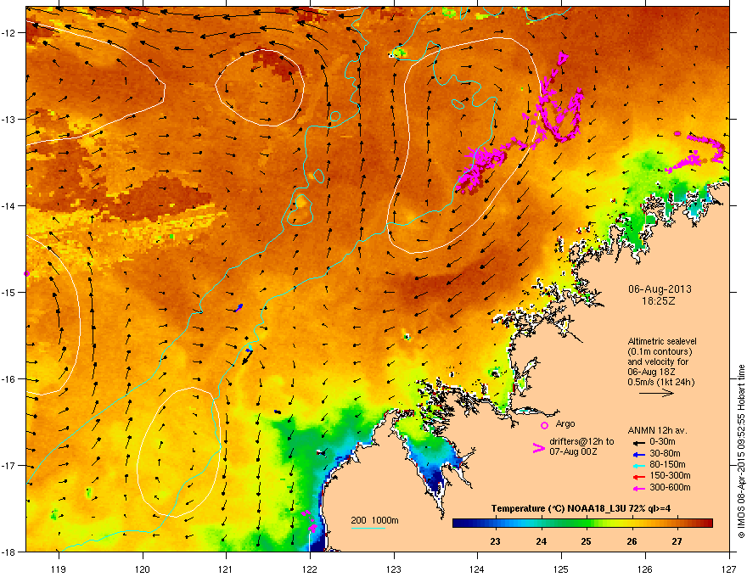Image resolution: width=747 pixels, height=577 pixels.
Task: Click the '07-Aug 00Z' legend text
Action: coord(573,451)
